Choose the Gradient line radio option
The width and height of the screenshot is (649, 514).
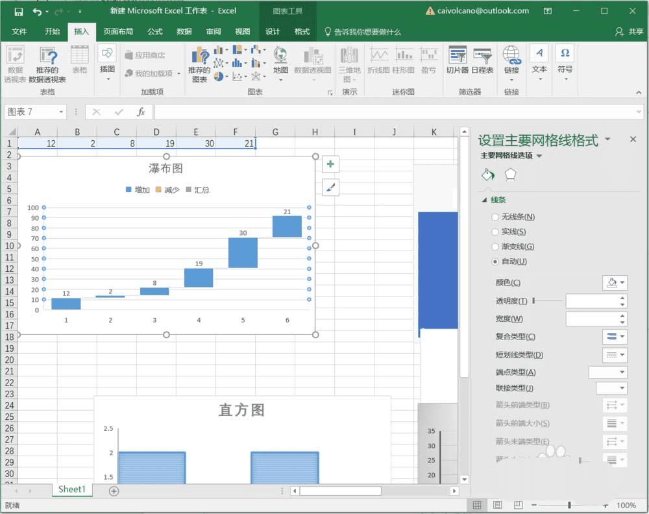point(495,247)
